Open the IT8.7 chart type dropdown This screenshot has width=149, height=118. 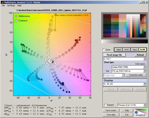125,59
